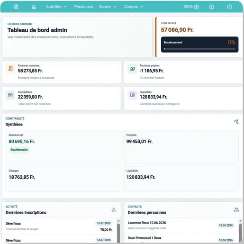Click the Factures payées cash icon
Image resolution: width=244 pixels, height=244 pixels.
coord(132,69)
